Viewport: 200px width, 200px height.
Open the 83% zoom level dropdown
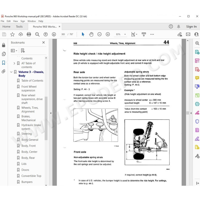[125, 34]
